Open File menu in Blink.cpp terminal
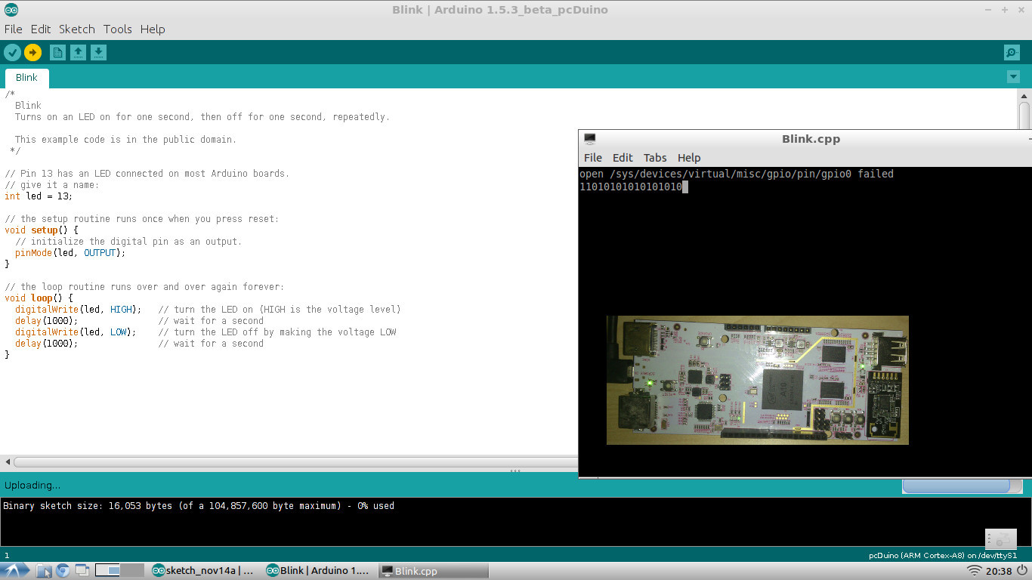The width and height of the screenshot is (1032, 580). click(593, 158)
